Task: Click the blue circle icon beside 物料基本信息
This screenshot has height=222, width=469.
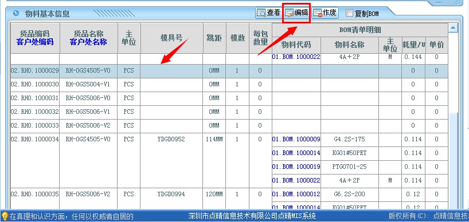Action: point(16,13)
